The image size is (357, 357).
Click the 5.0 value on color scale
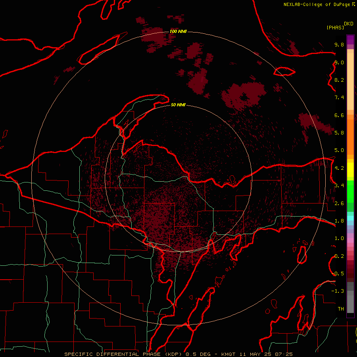(339, 150)
